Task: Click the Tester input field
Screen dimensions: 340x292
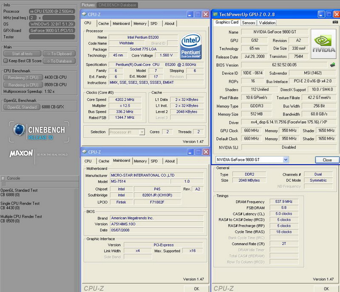Action: click(51, 37)
